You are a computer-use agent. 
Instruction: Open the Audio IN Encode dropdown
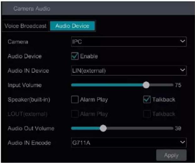[x=129, y=143]
